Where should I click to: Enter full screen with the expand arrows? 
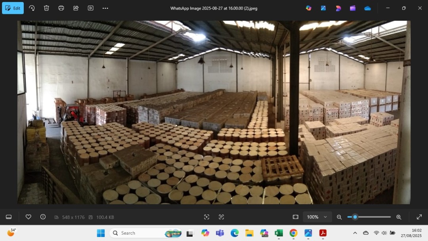tap(419, 217)
